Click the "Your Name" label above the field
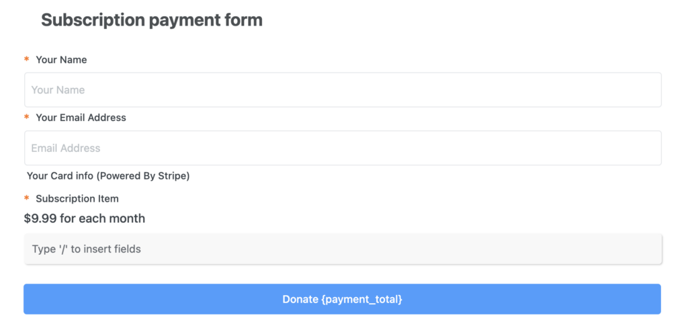 (x=61, y=60)
